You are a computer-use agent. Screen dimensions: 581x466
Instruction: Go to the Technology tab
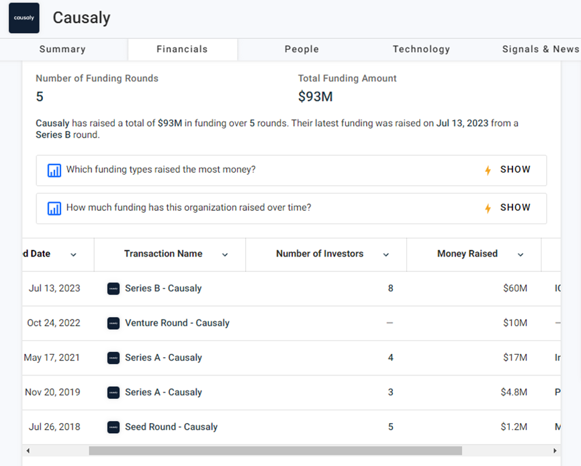pos(421,49)
